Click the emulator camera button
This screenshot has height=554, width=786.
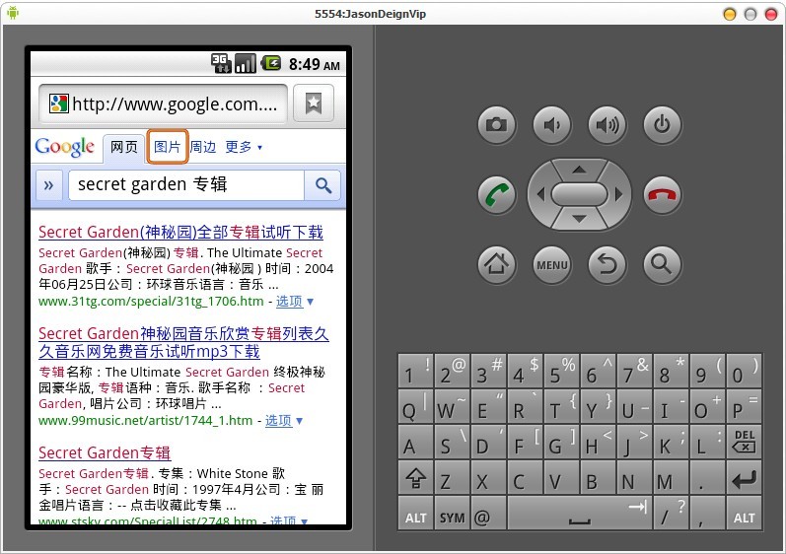[x=496, y=124]
